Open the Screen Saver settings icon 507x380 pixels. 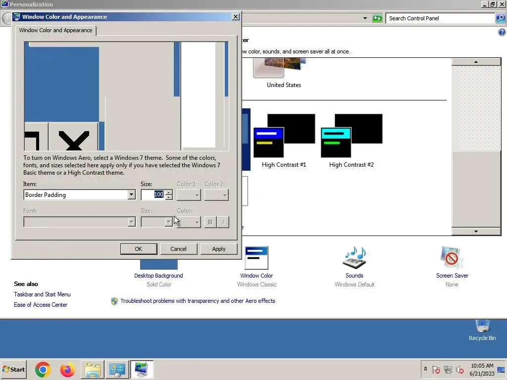click(x=452, y=257)
